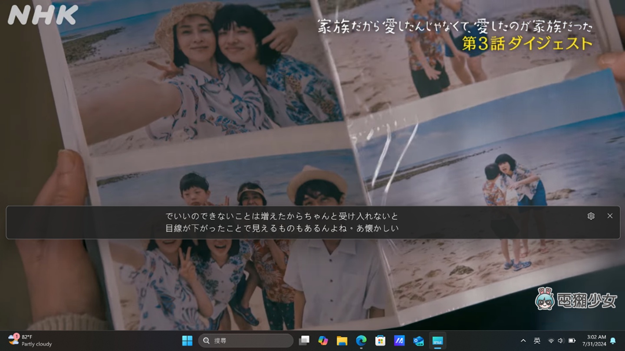
Task: Click the live caption line ending 受け入れないと
Action: pos(282,216)
